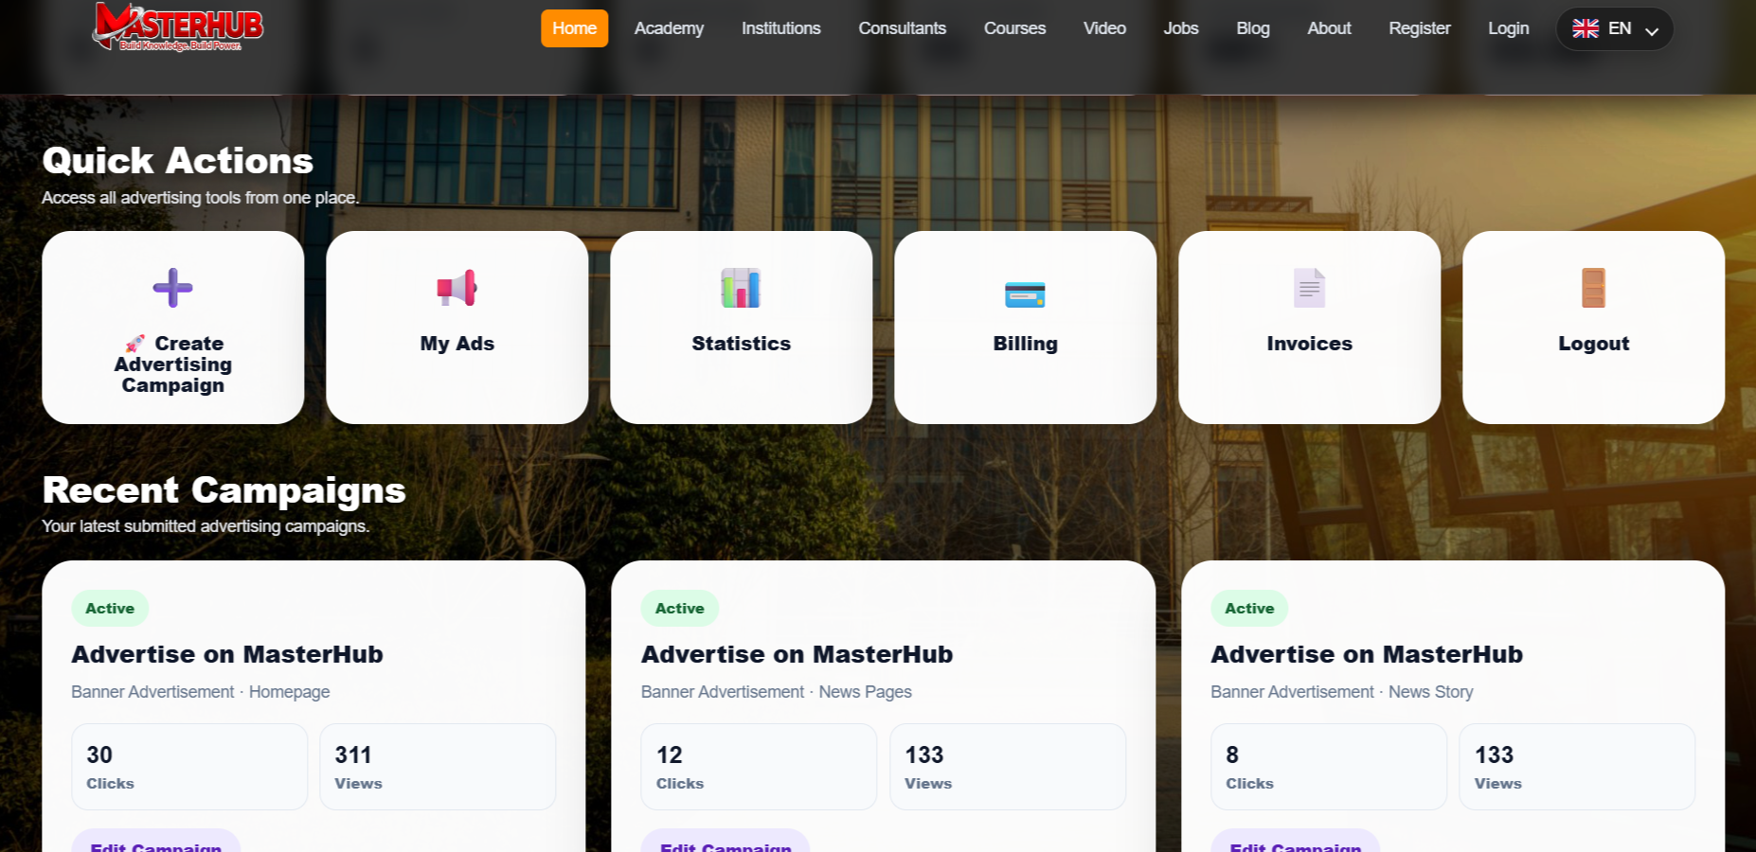1756x852 pixels.
Task: Click the '311 Views' stat box
Action: pos(438,767)
